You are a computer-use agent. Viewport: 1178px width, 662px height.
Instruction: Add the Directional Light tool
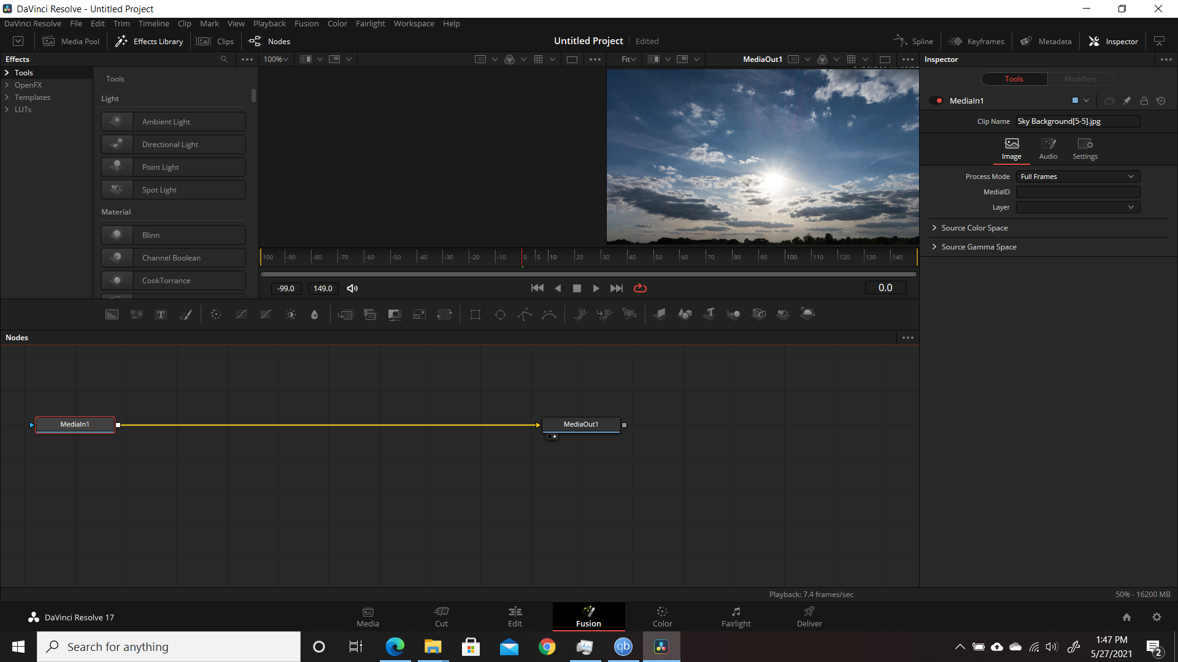click(173, 145)
